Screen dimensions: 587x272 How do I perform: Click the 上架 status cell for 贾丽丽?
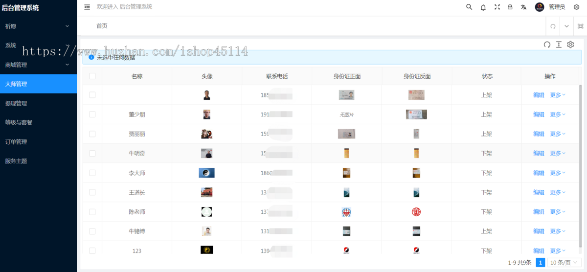click(x=486, y=134)
